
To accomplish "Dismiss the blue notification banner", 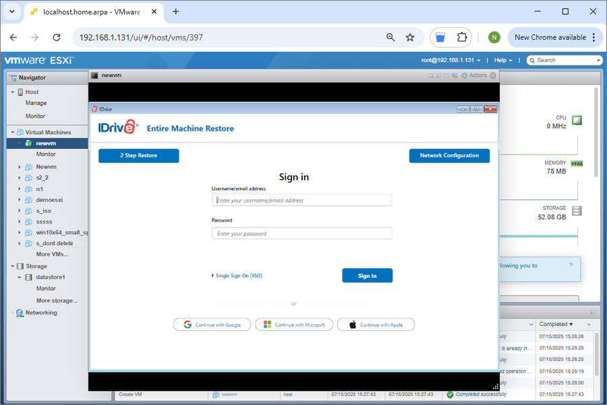I will [x=571, y=265].
